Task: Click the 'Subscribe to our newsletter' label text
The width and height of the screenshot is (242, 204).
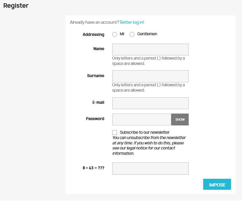Action: (145, 132)
